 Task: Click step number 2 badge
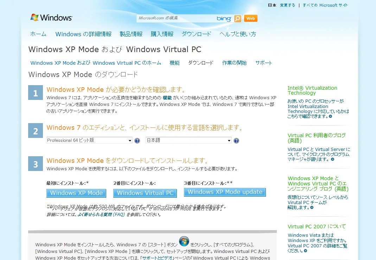click(x=36, y=131)
